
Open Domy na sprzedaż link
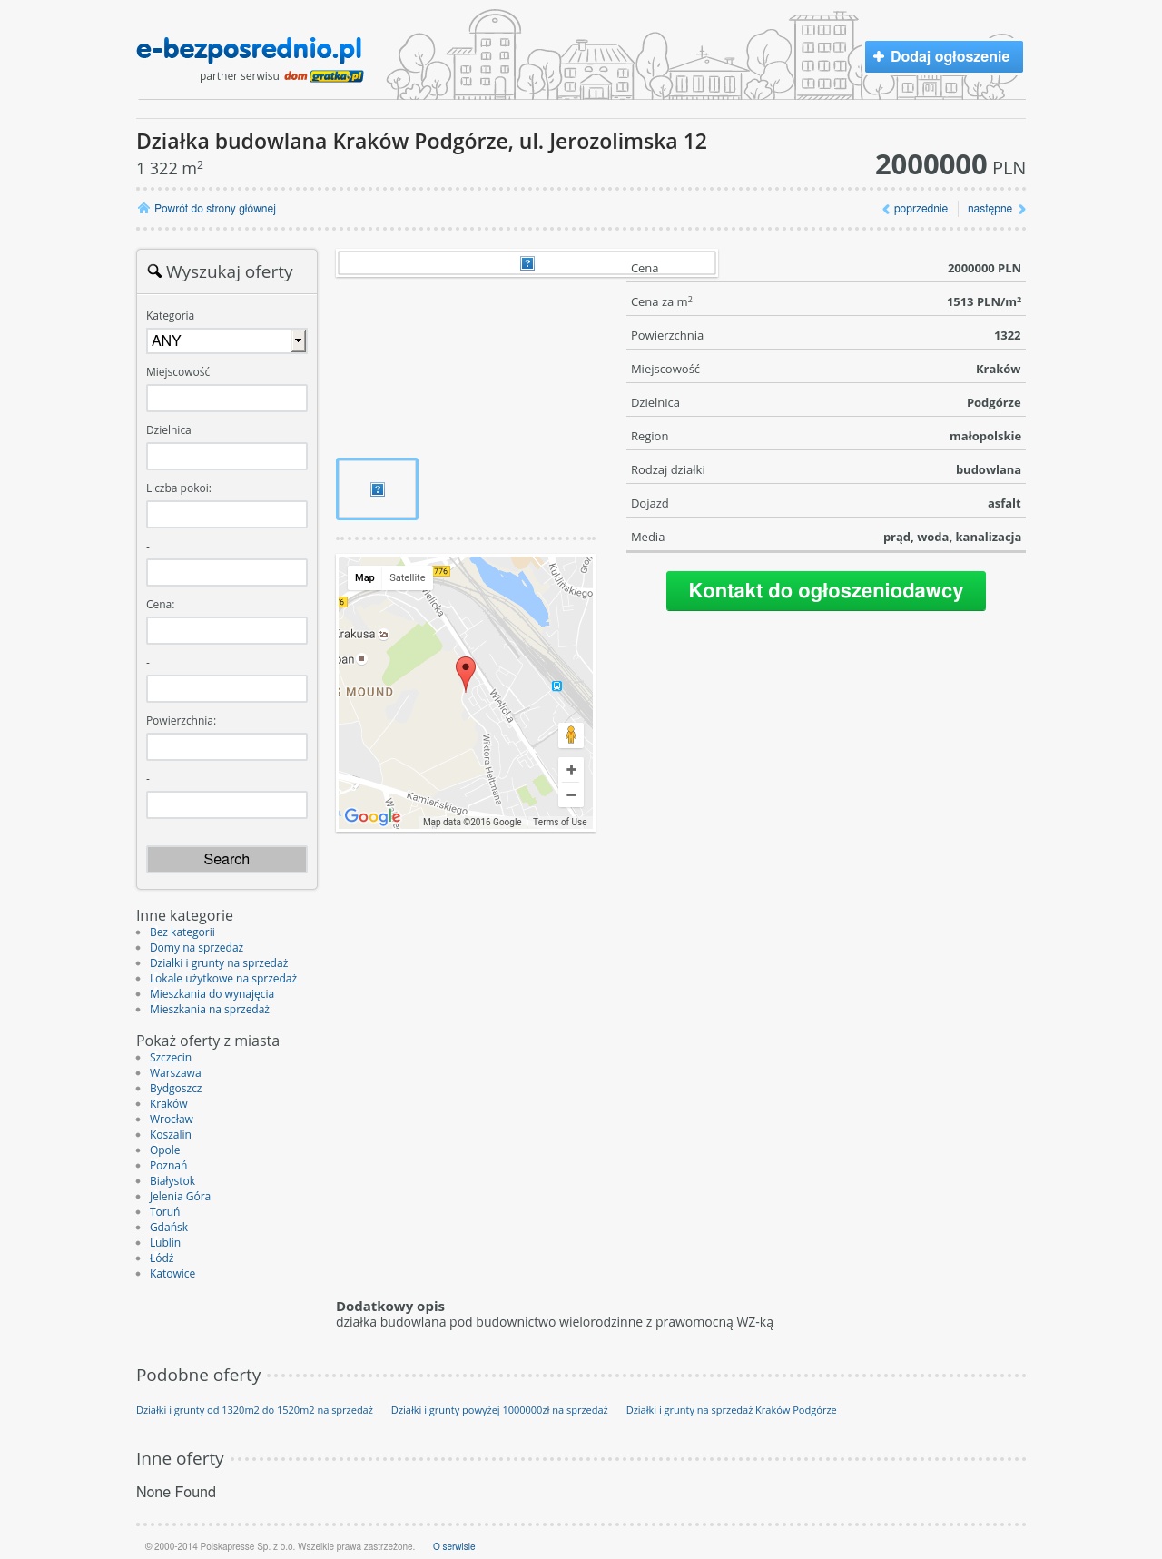click(196, 948)
